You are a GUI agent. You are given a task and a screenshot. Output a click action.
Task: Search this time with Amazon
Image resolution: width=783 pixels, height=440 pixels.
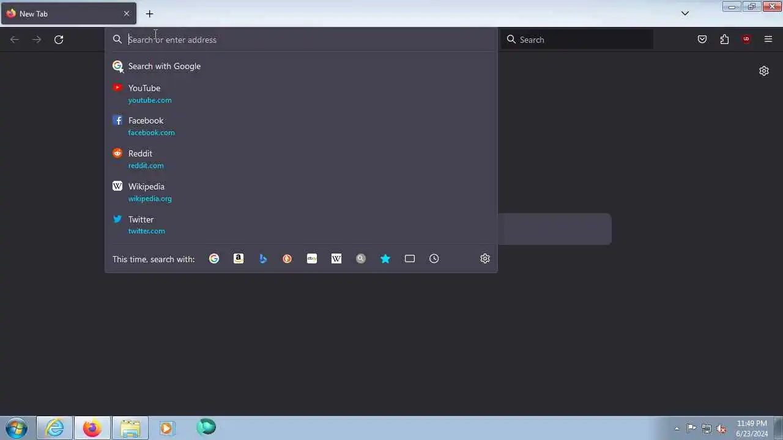[239, 258]
